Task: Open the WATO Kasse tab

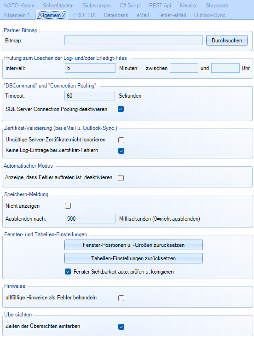Action: click(x=19, y=6)
